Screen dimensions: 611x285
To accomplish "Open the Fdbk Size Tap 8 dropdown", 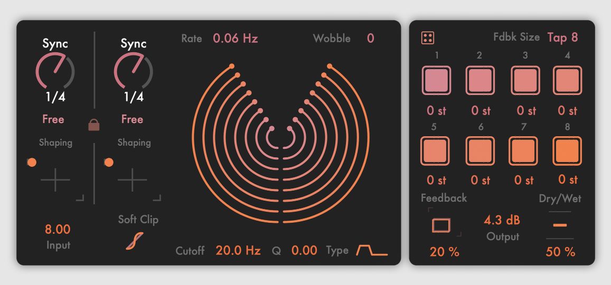I will click(562, 37).
